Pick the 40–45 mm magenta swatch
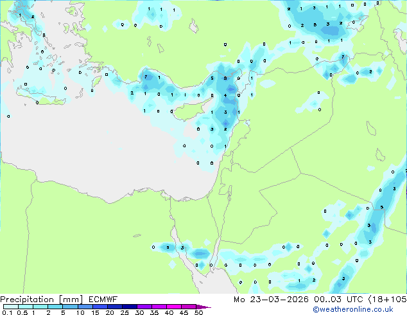Image resolution: width=407 pixels, height=315 pixels. pos(174,307)
